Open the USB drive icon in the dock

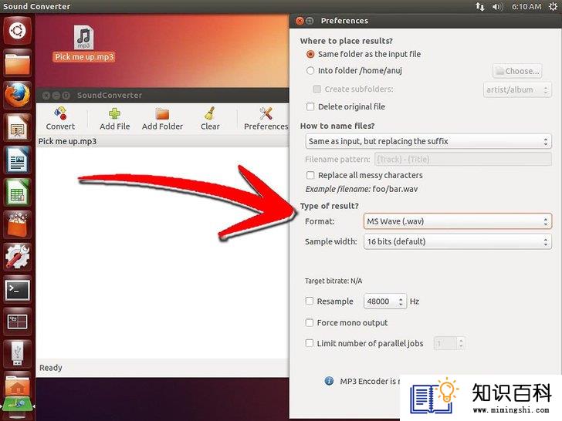(x=17, y=353)
